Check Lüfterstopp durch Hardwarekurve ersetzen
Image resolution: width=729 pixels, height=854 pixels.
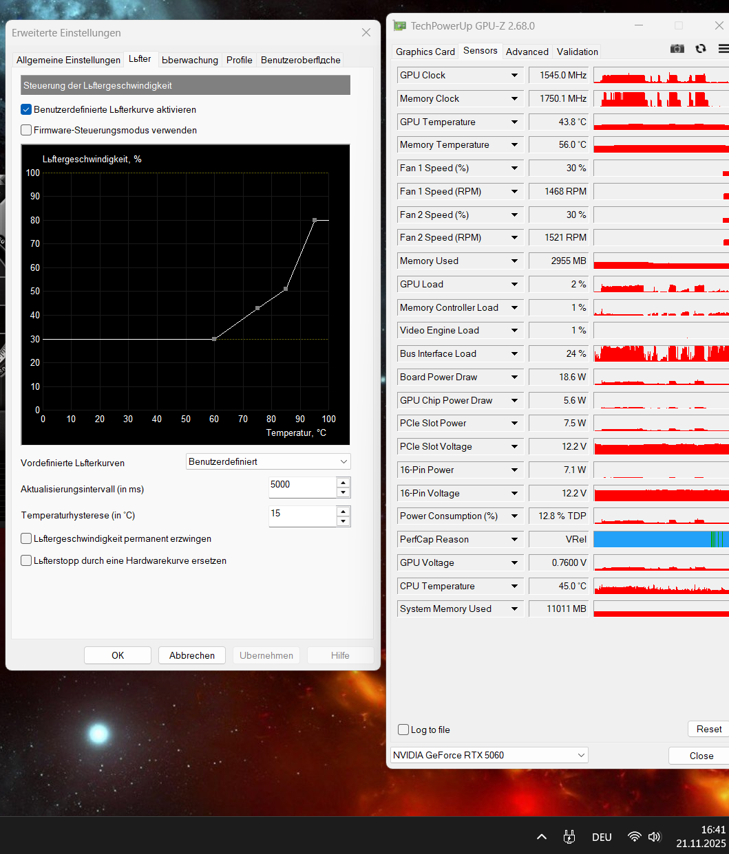(x=26, y=560)
